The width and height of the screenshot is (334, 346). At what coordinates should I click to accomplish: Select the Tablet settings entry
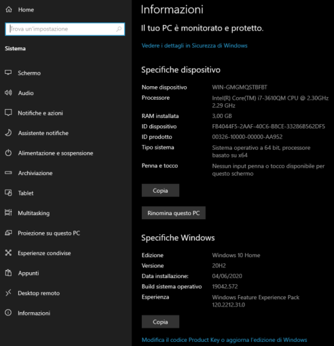point(26,193)
